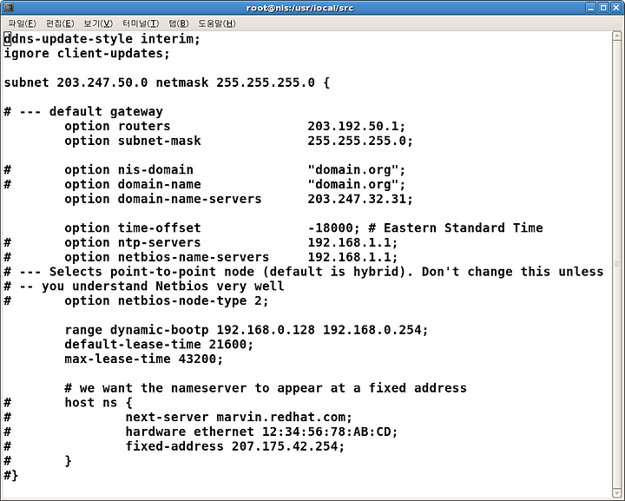
Task: Click the vertical scrollbar thumb grip
Action: [616, 264]
